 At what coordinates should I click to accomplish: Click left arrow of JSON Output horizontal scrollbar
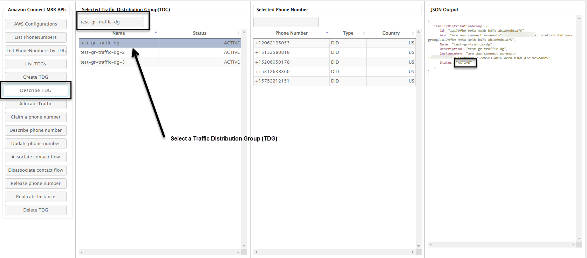point(431,244)
